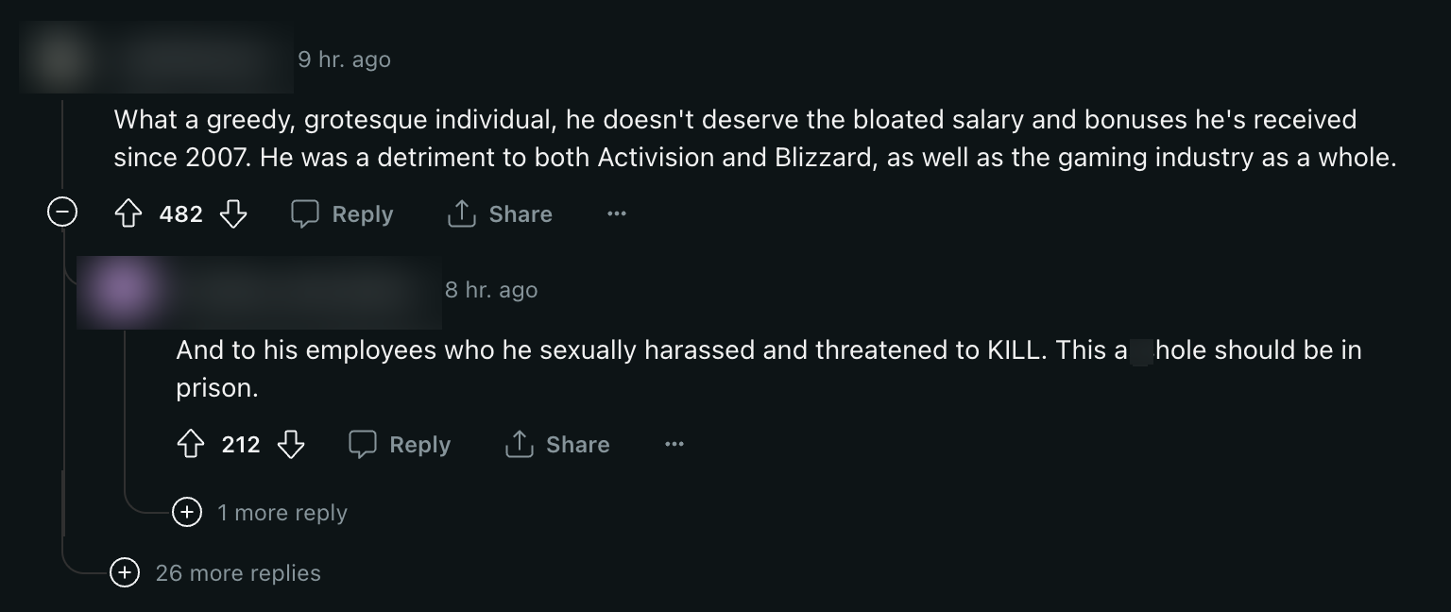
Task: Expand '26 more replies'
Action: [x=125, y=573]
